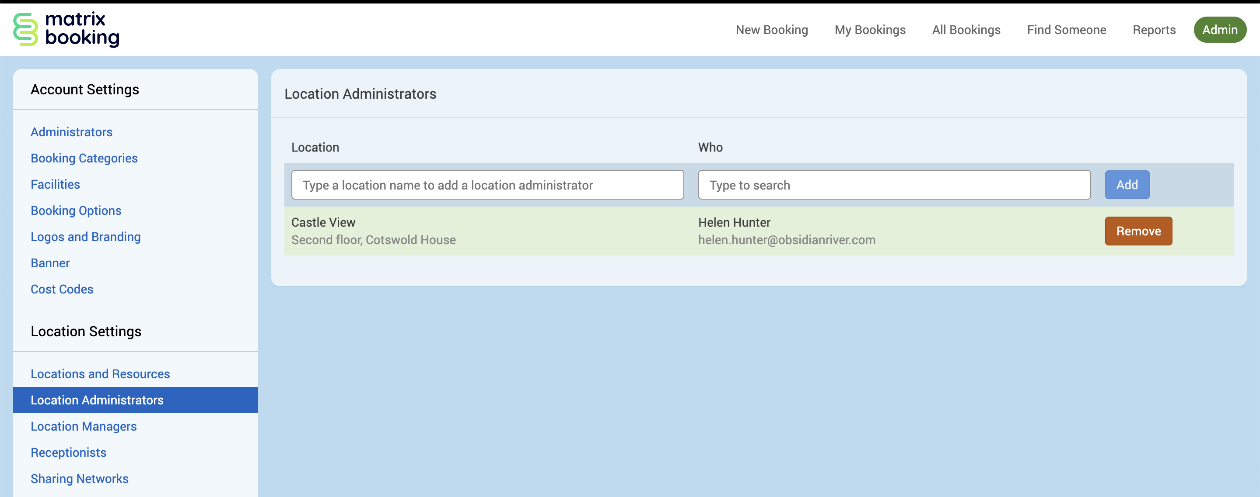Open Booking Categories settings
Screen dimensions: 1260x497
click(x=84, y=158)
